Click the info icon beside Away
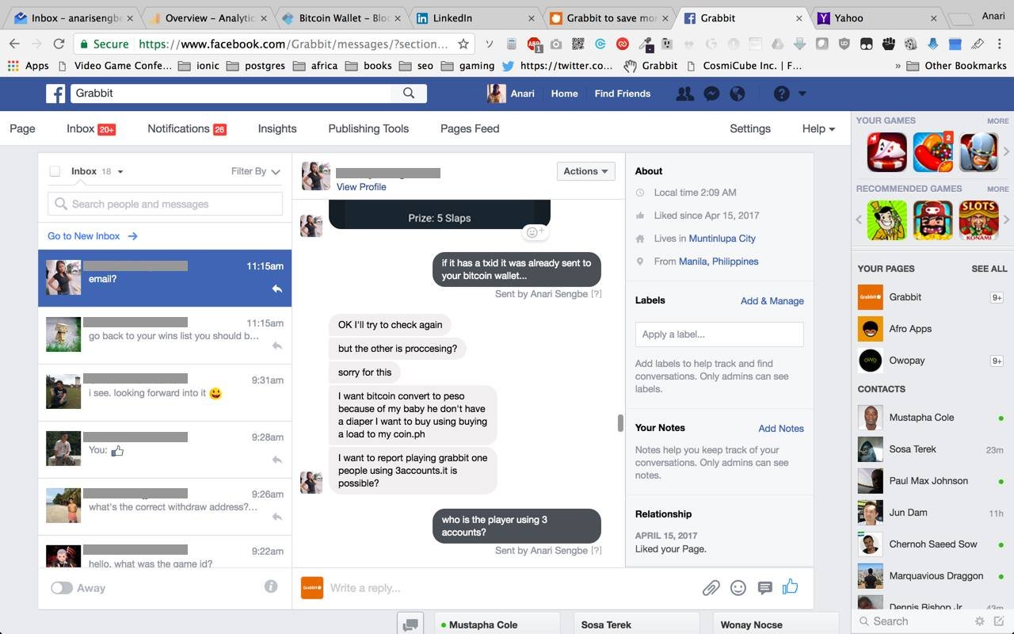This screenshot has width=1014, height=634. 271,586
